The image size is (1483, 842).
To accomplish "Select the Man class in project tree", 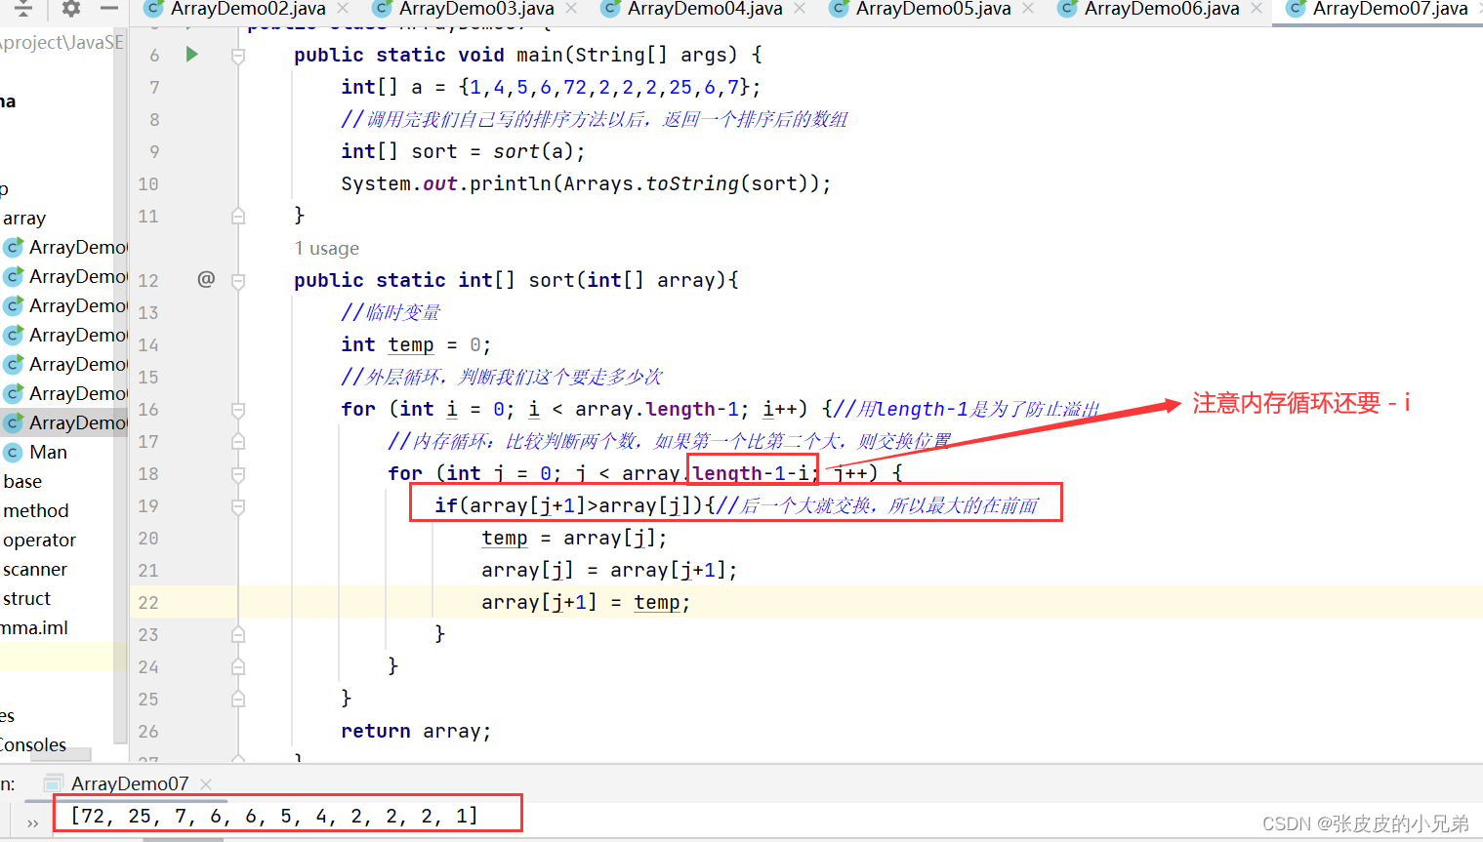I will click(x=48, y=452).
